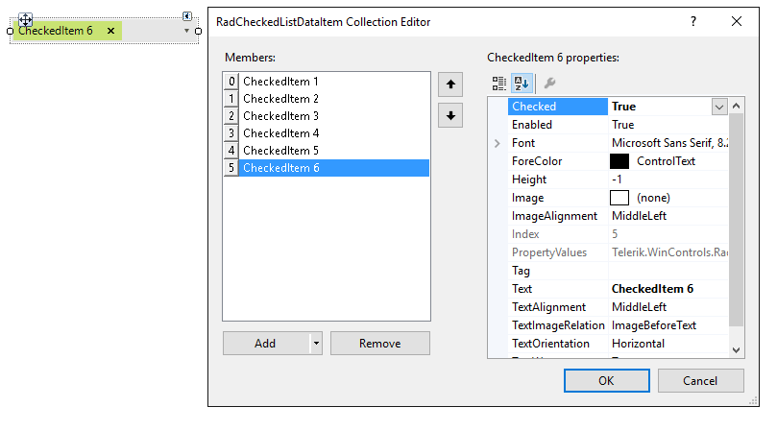Click the Text property value field
Screen dimensions: 777x431
click(x=668, y=289)
